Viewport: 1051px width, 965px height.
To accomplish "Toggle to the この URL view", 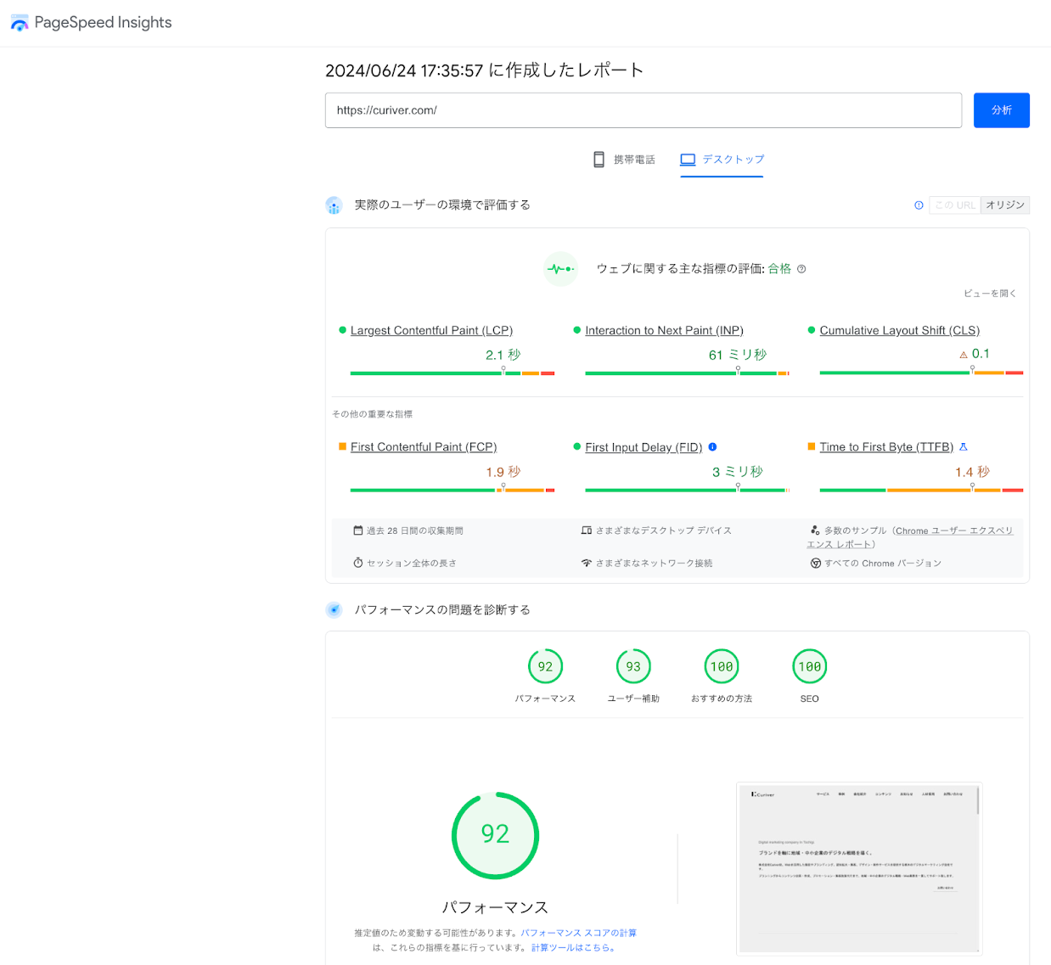I will click(x=955, y=205).
